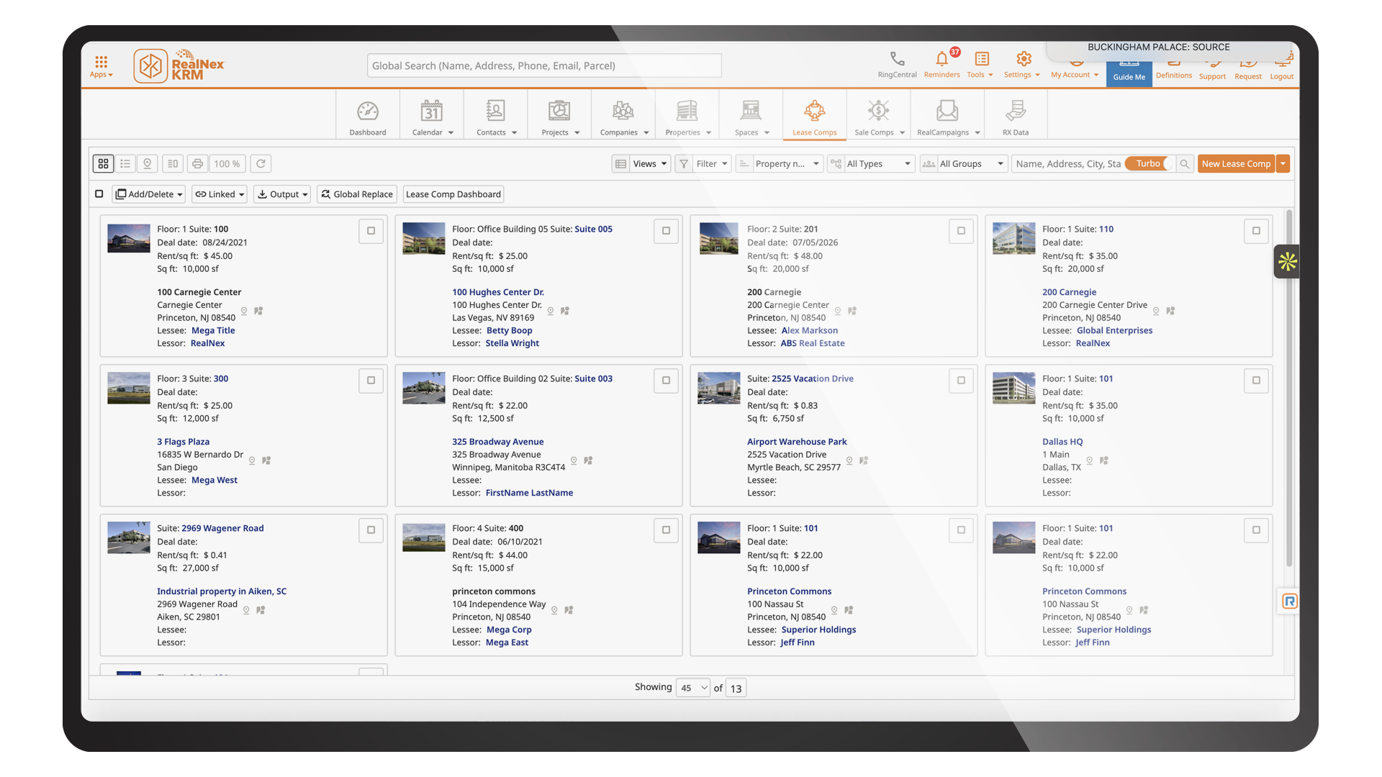Click the search magnifier icon
1382x777 pixels.
tap(1184, 164)
